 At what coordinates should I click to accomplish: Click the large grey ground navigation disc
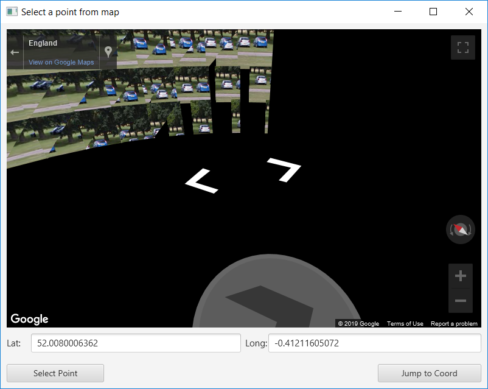pyautogui.click(x=277, y=291)
